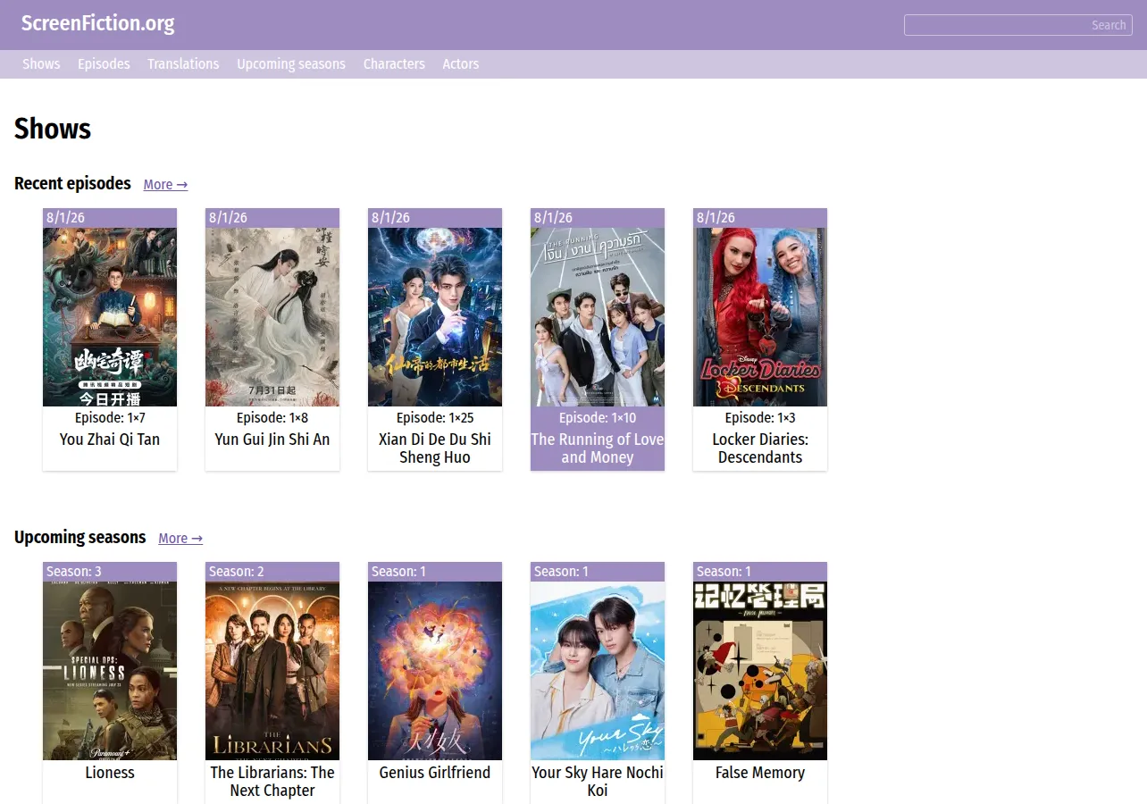Open the Lioness poster image
Viewport: 1147px width, 804px height.
point(110,671)
